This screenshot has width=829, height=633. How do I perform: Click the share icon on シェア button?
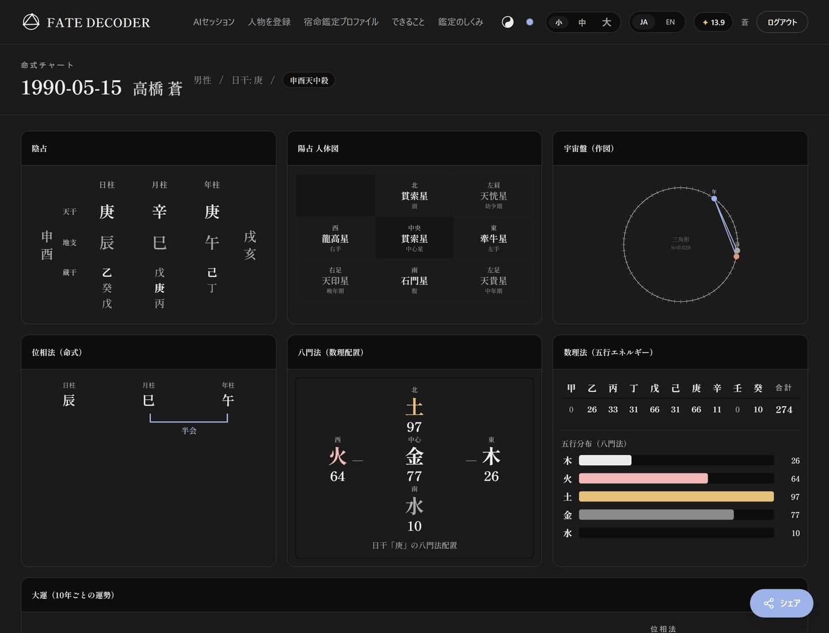coord(769,603)
